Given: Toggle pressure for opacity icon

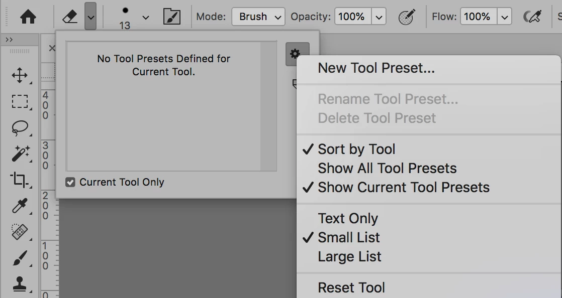Looking at the screenshot, I should (x=406, y=17).
